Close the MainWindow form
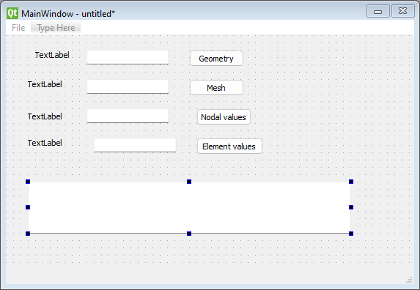Image resolution: width=420 pixels, height=290 pixels. (403, 11)
